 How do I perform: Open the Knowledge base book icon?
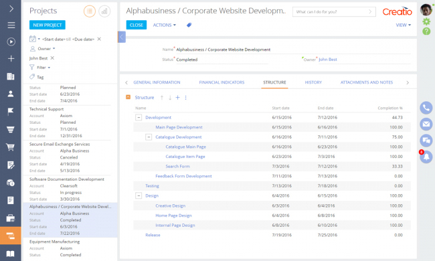click(11, 254)
